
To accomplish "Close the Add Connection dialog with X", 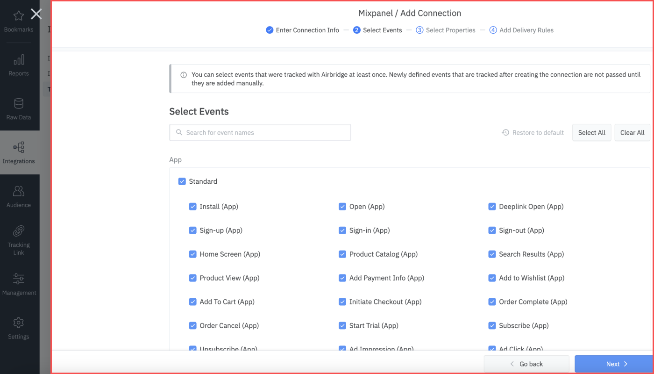I will tap(36, 14).
